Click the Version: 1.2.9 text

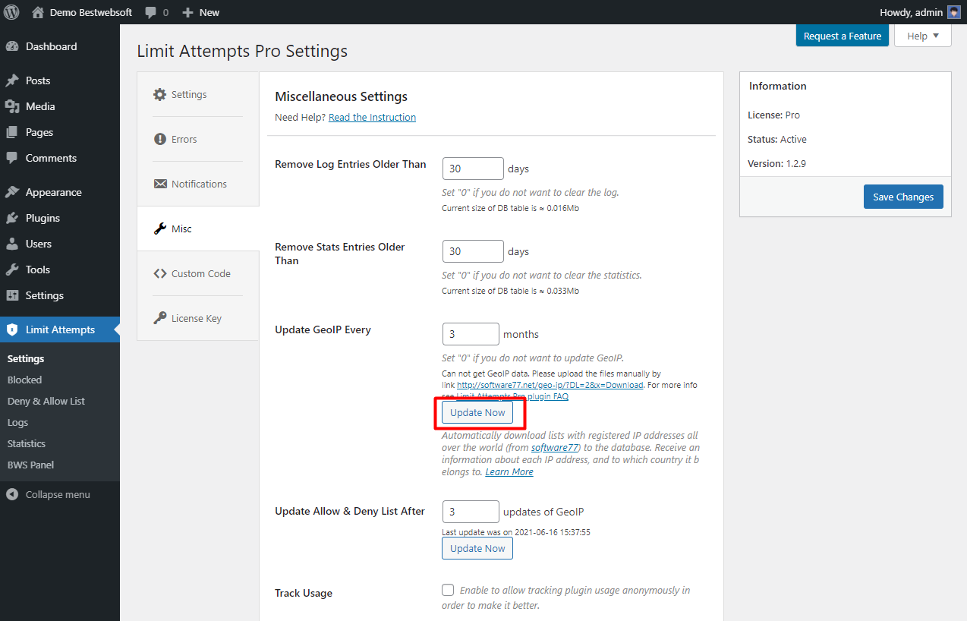click(x=776, y=163)
